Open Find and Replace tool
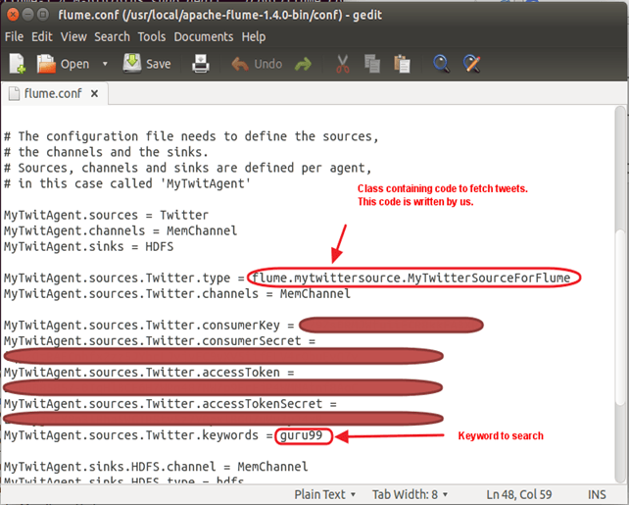This screenshot has width=629, height=505. 471,64
